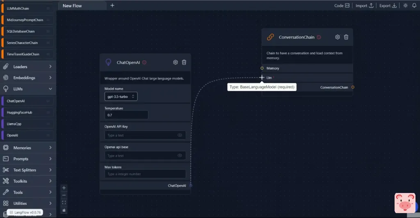This screenshot has width=420, height=218.
Task: Click ConversationChain node description text
Action: pyautogui.click(x=304, y=56)
